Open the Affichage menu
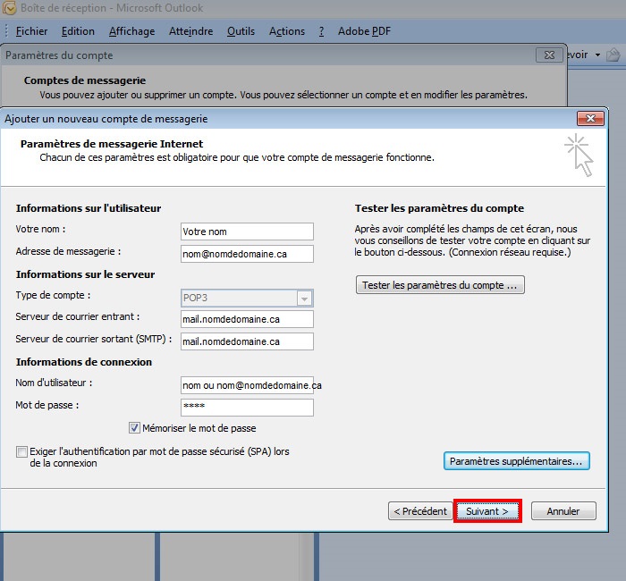This screenshot has height=581, width=626. coord(131,31)
